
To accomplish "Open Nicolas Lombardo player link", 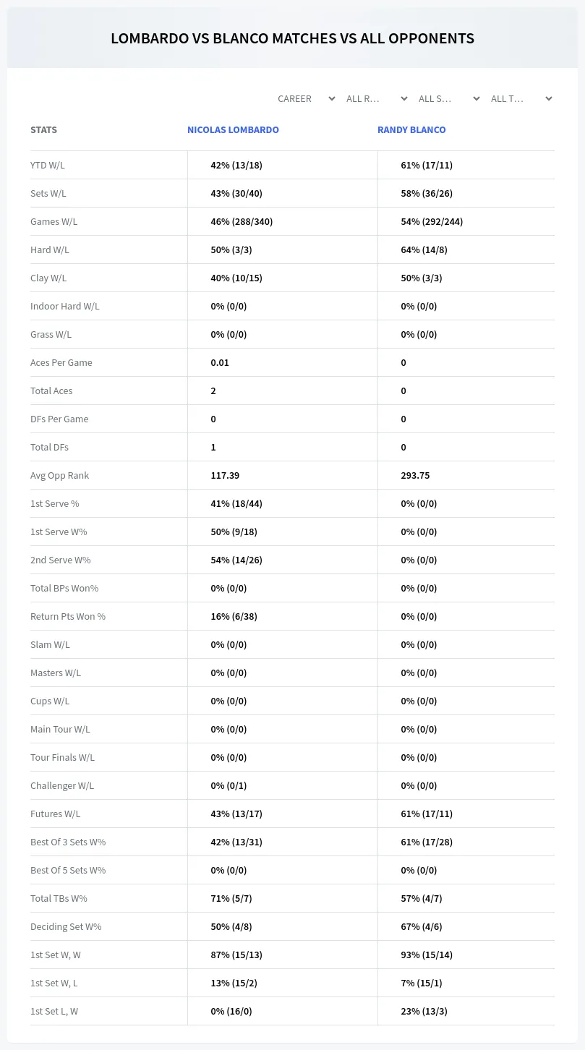I will [233, 129].
